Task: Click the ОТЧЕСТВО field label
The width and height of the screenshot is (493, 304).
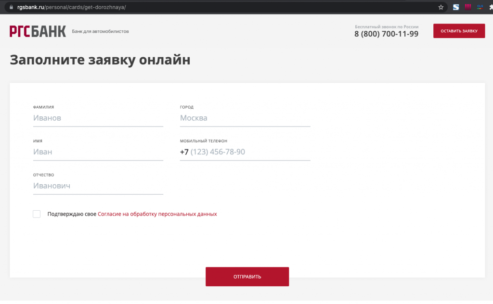Action: coord(43,175)
